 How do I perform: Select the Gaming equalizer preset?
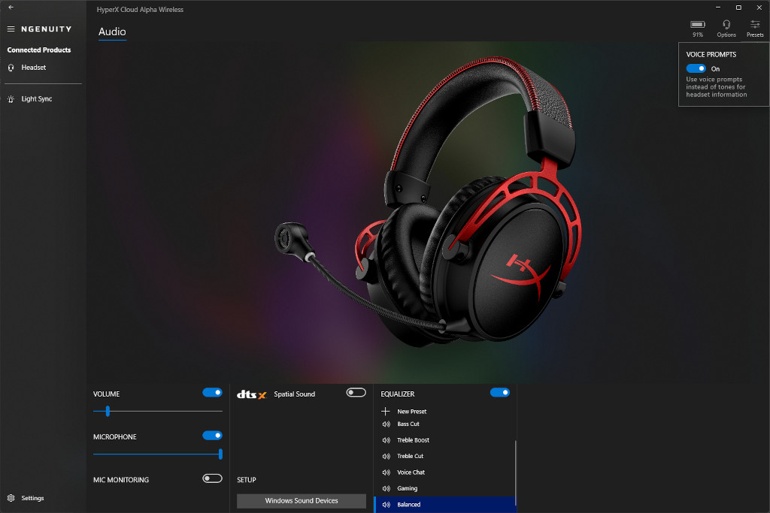(407, 488)
